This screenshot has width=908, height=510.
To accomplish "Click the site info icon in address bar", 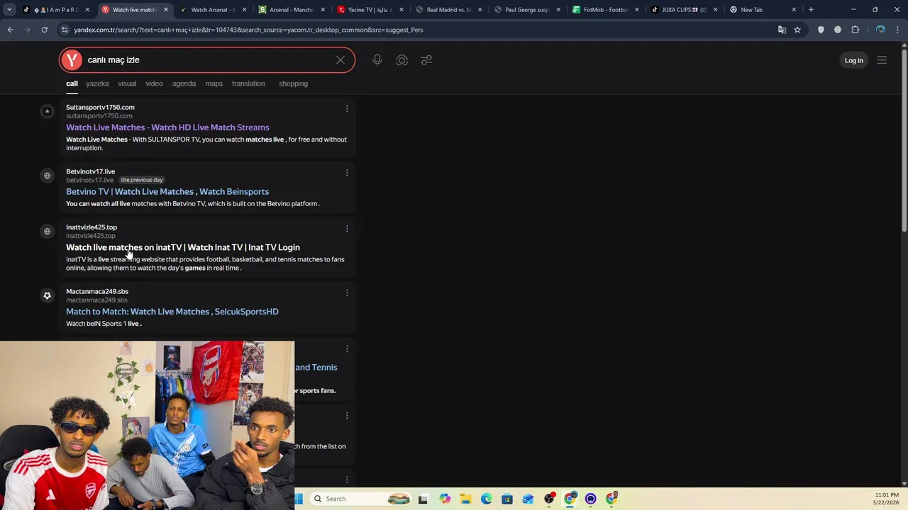I will coord(65,30).
